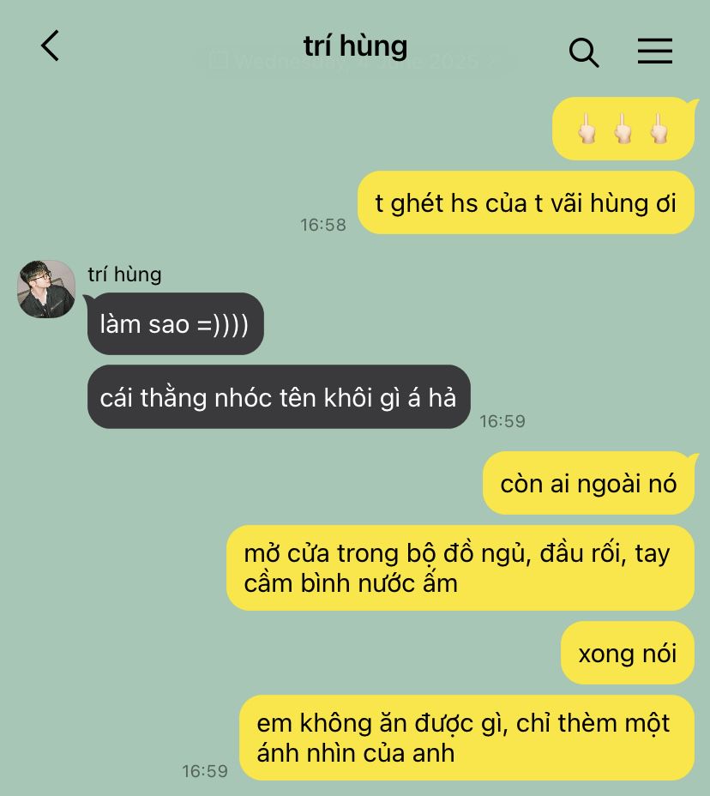Tap the 16:59 timestamp beside the dark bubble
This screenshot has height=796, width=710.
tap(502, 421)
